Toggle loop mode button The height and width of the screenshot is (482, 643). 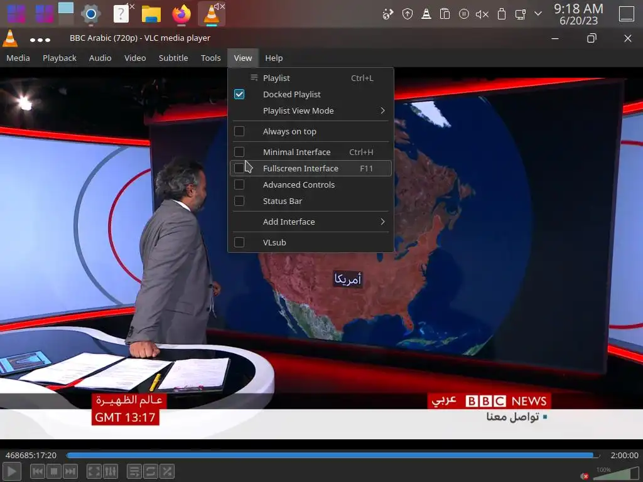click(x=151, y=471)
